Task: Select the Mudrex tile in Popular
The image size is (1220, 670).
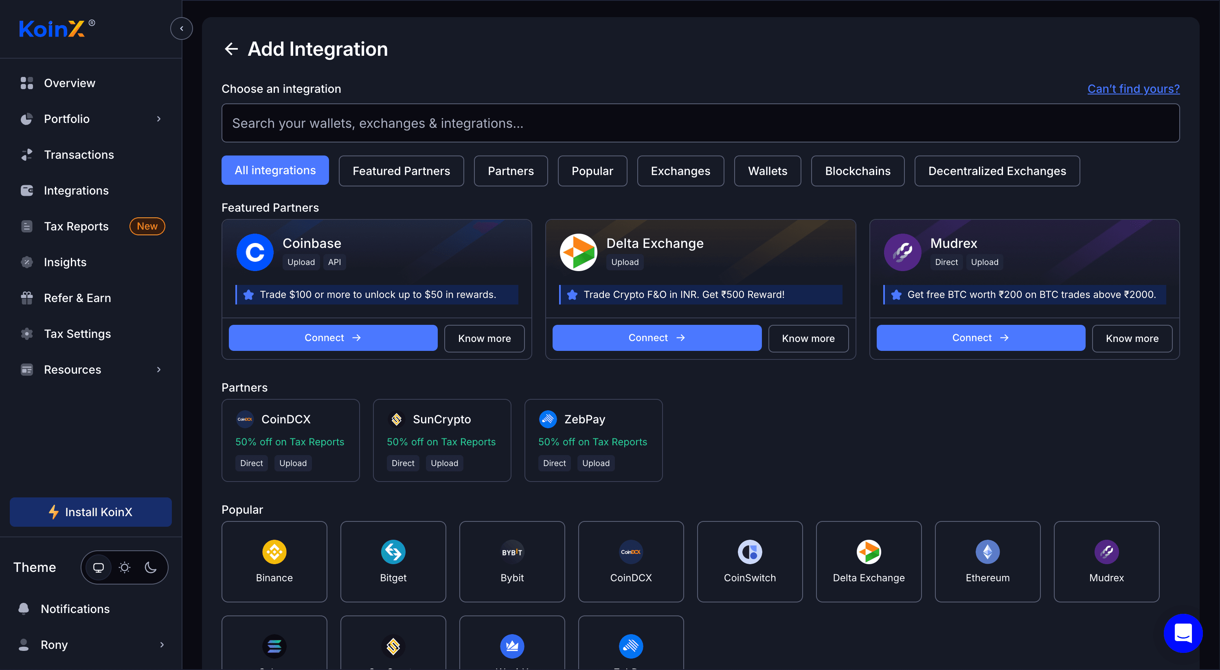Action: [x=1106, y=562]
